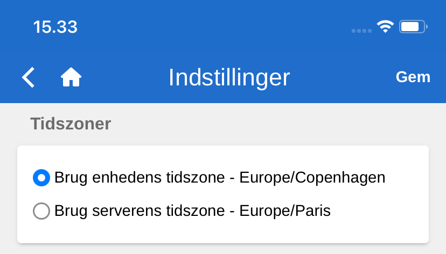
Task: Tap the 15.33 clock in the status bar
Action: [x=55, y=27]
